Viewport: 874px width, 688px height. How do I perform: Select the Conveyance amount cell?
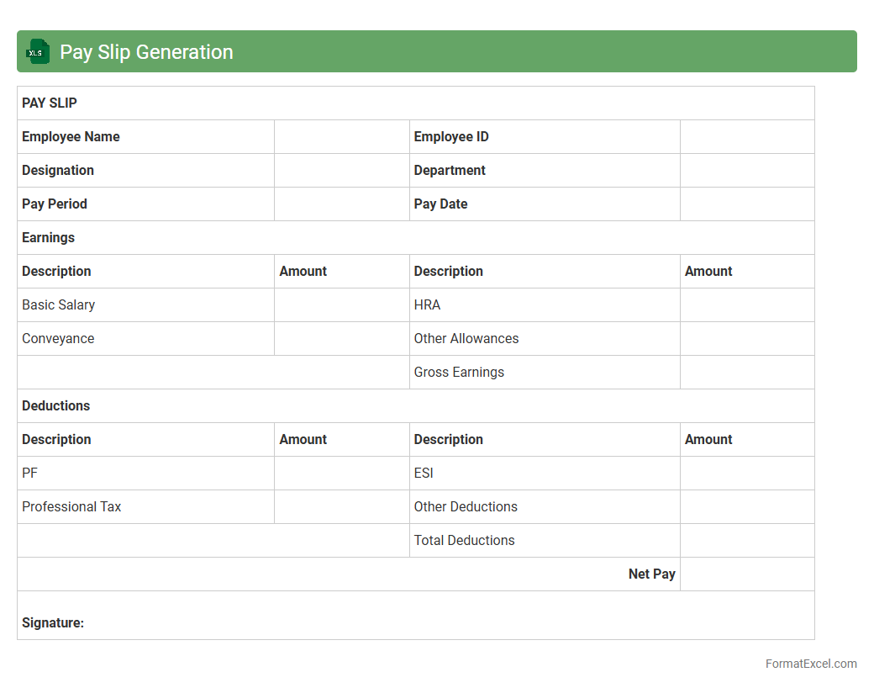[x=341, y=339]
